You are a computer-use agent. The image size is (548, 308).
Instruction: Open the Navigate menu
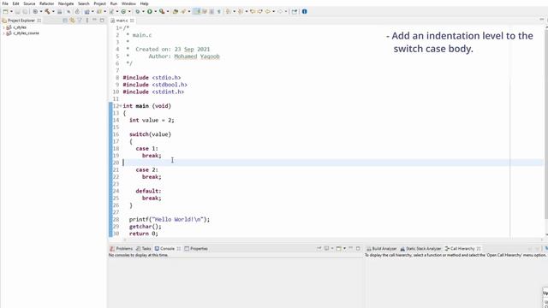[x=66, y=3]
